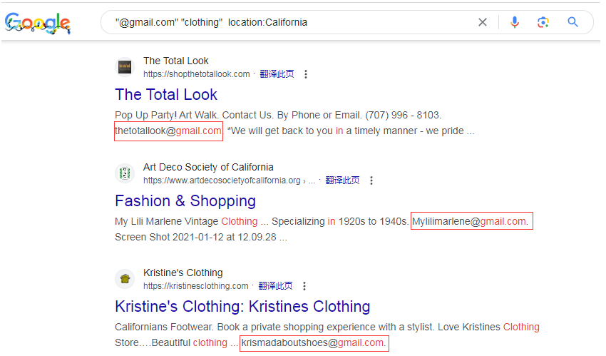Click the shopthetotallook.com URL
Screen dimensions: 606x356
[197, 74]
